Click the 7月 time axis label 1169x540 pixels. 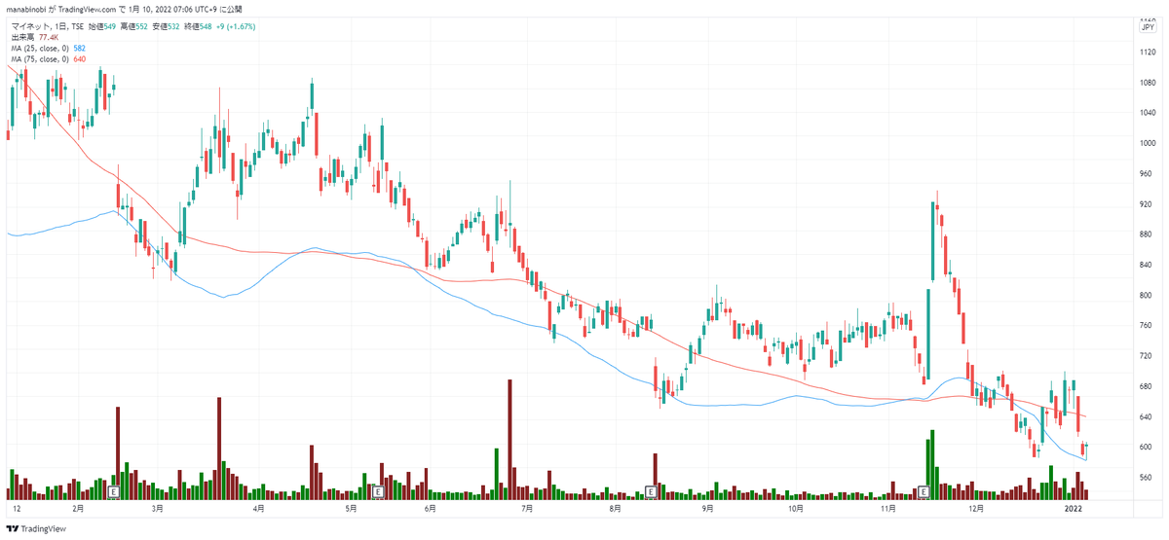pyautogui.click(x=526, y=508)
